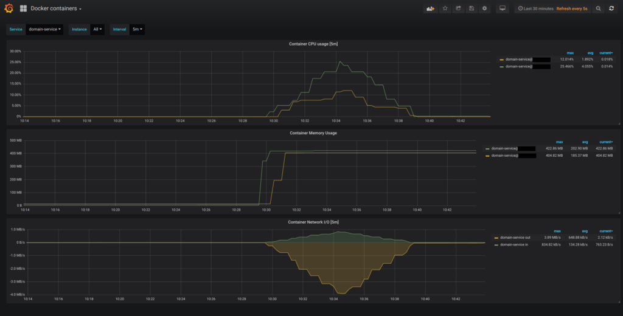Click the 648.88 kB/s avg network value
The height and width of the screenshot is (316, 623).
point(579,238)
